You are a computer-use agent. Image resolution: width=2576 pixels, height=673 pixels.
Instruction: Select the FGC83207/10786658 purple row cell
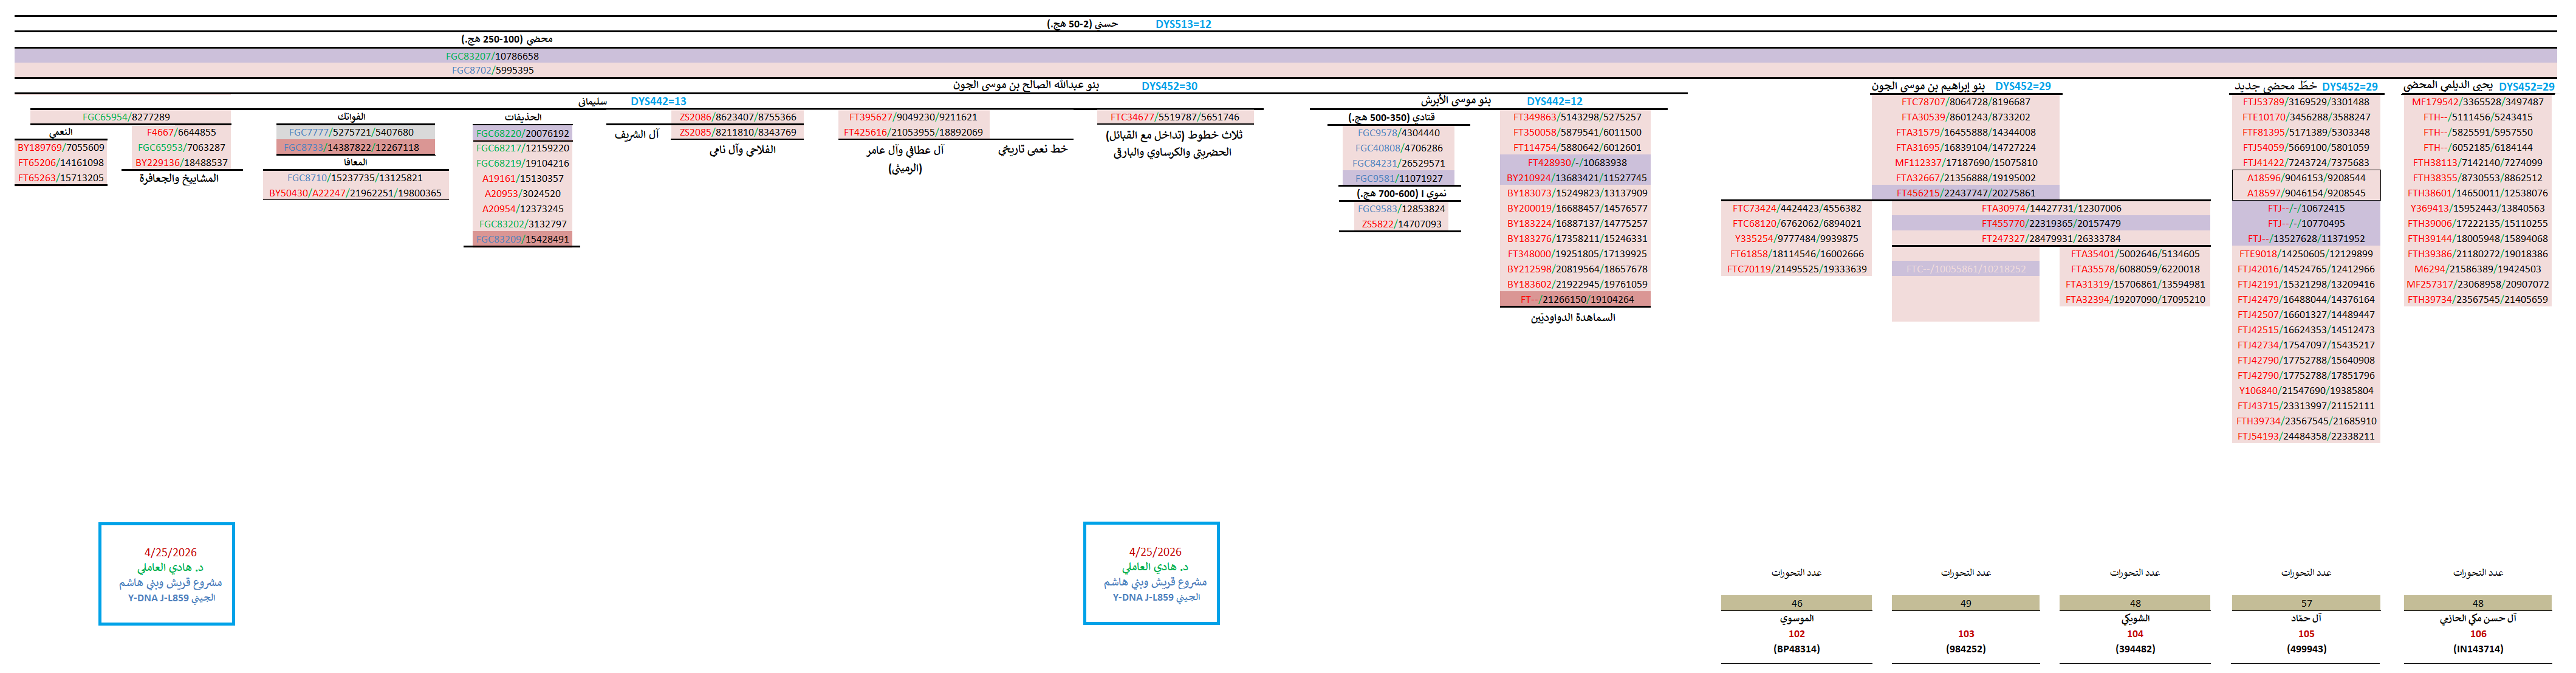(492, 57)
